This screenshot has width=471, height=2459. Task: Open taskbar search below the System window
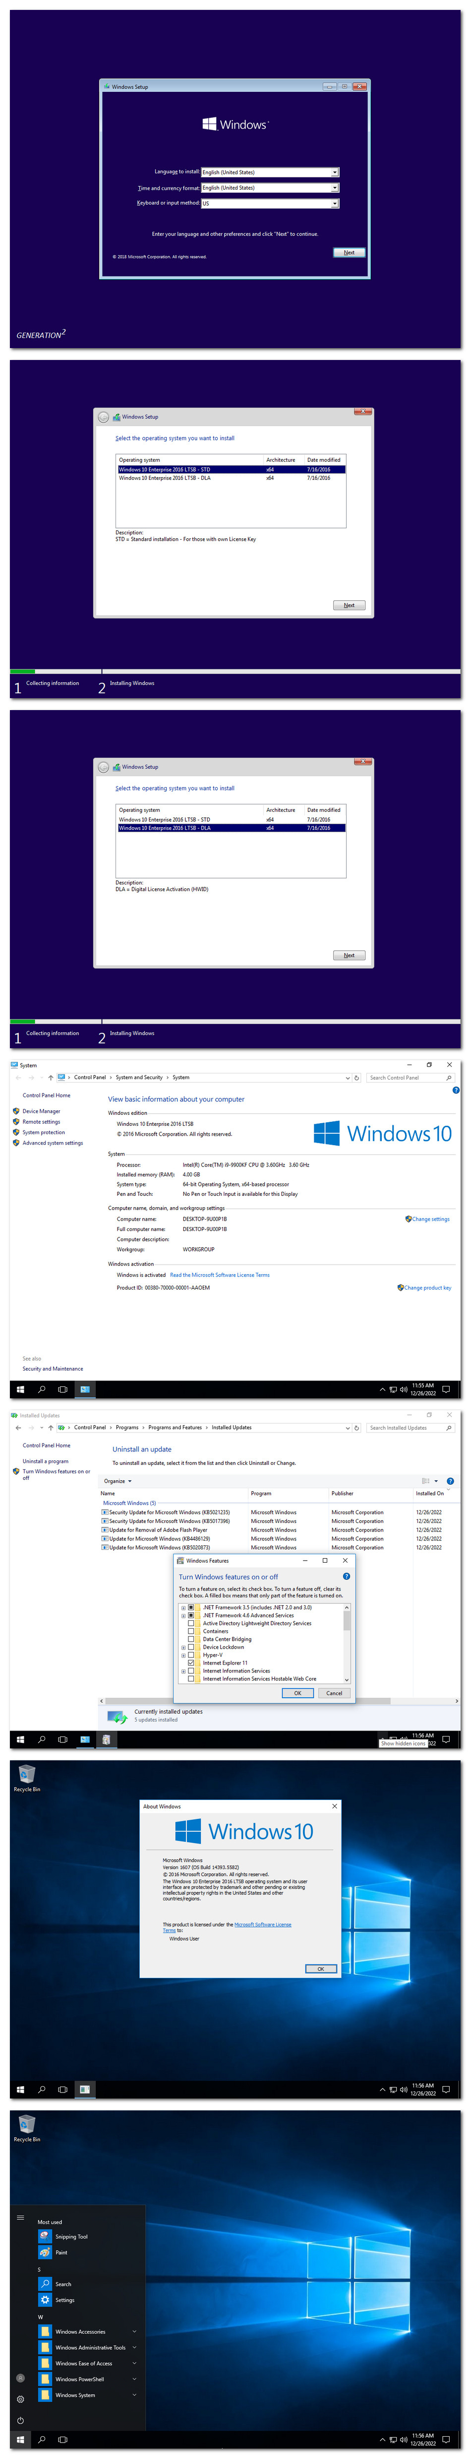coord(41,1389)
